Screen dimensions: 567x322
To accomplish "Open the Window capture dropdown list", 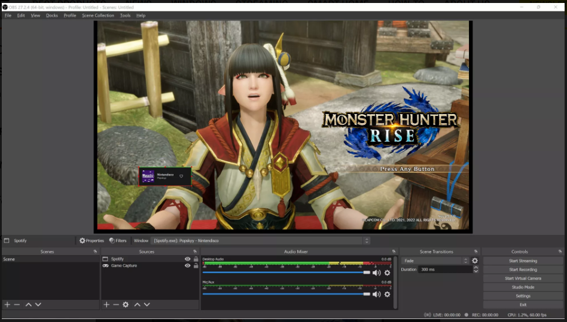I will click(x=260, y=240).
